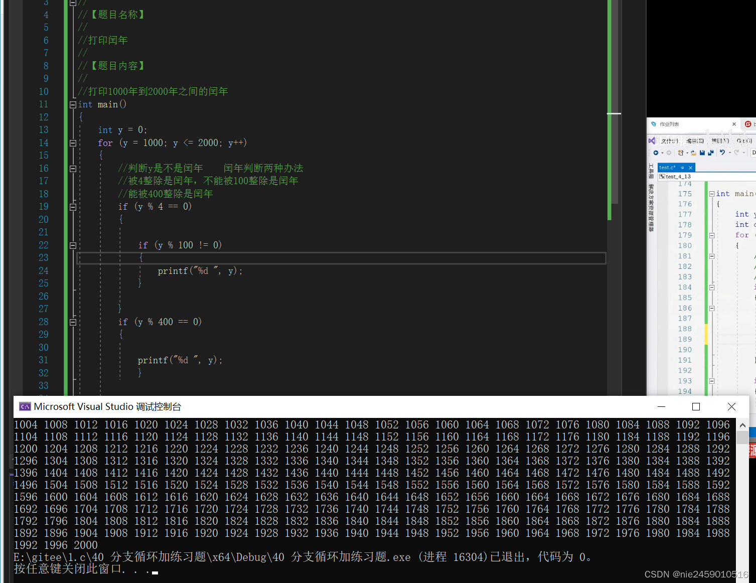The width and height of the screenshot is (756, 583).
Task: Open the test_4_13 scope dropdown
Action: pyautogui.click(x=707, y=177)
